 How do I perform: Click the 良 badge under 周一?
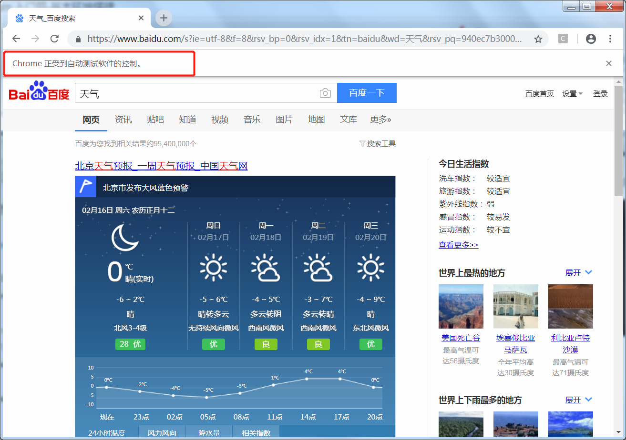(266, 344)
